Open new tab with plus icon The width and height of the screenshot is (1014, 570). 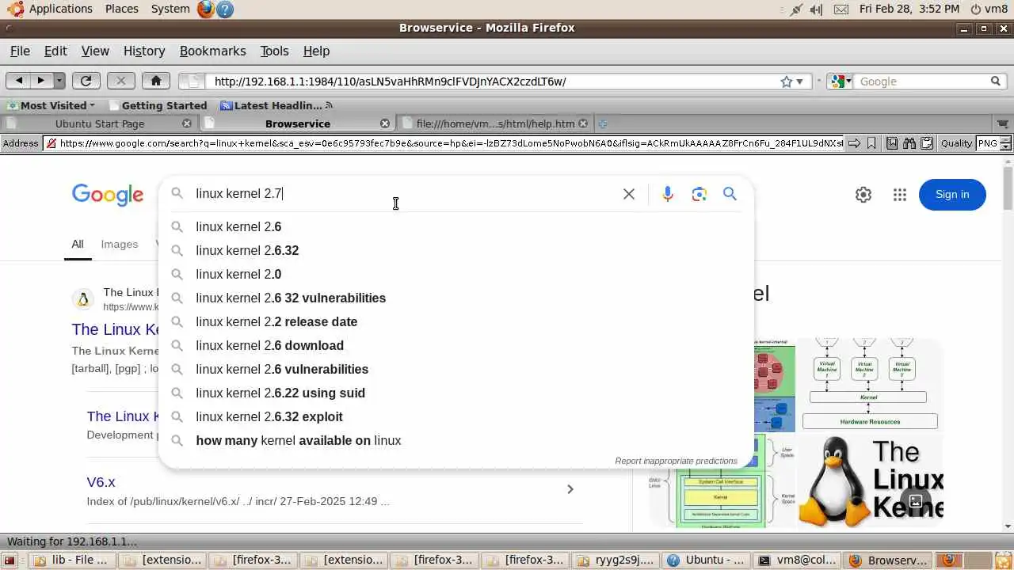603,123
